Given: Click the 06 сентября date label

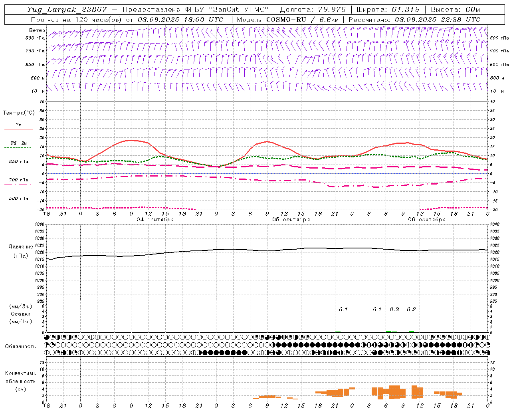Looking at the screenshot, I should (x=427, y=220).
